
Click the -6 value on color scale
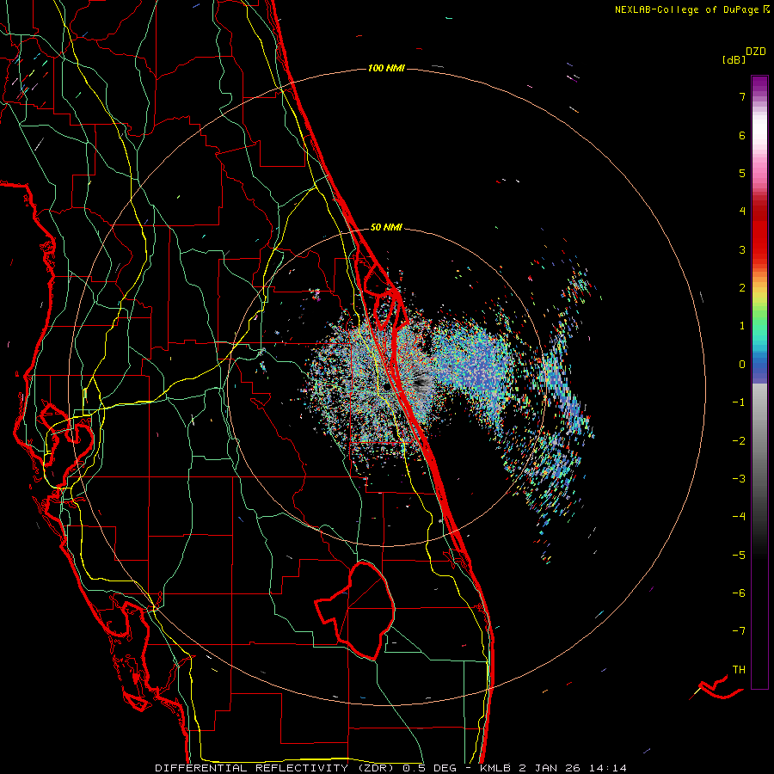tap(739, 593)
